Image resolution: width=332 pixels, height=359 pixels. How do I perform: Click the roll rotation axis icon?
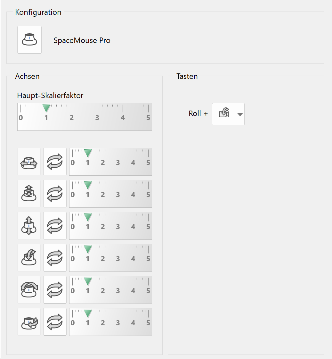point(29,258)
